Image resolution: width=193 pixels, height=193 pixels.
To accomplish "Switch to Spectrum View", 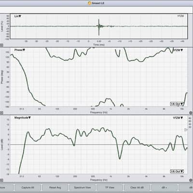I will click(83, 188).
